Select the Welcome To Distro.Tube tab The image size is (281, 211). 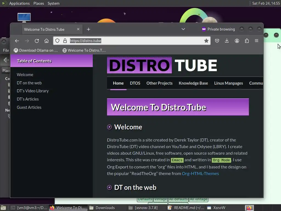[52, 29]
